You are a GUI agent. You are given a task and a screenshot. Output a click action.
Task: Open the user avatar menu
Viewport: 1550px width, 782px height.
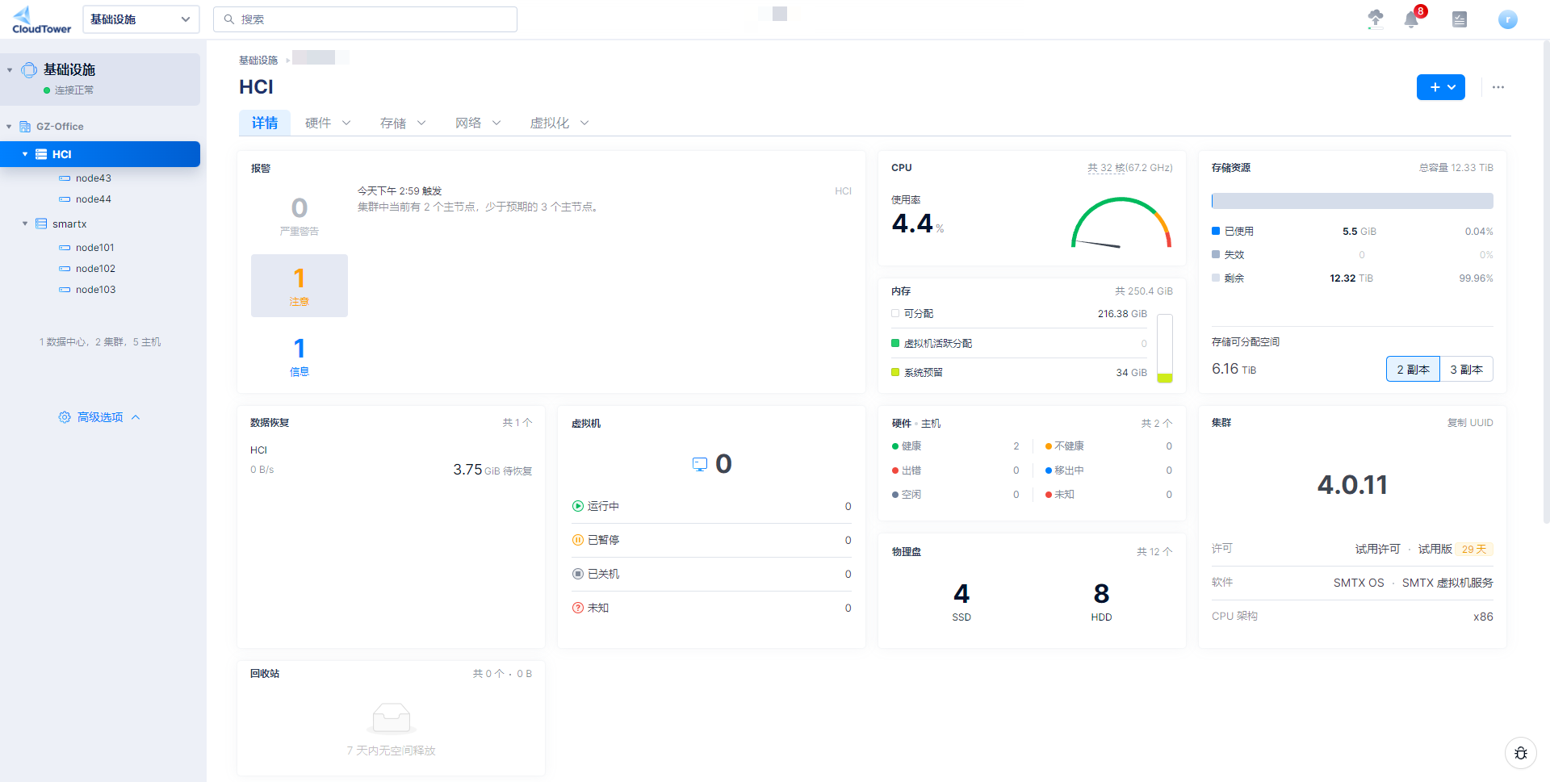[1507, 19]
